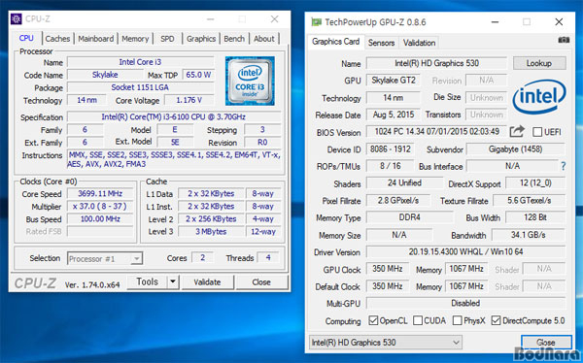
Task: Click the CPU Name field 'Intel Core i3'
Action: (x=140, y=62)
